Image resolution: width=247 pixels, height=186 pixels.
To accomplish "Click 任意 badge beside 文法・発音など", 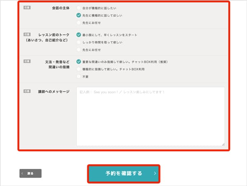I will coord(27,62).
